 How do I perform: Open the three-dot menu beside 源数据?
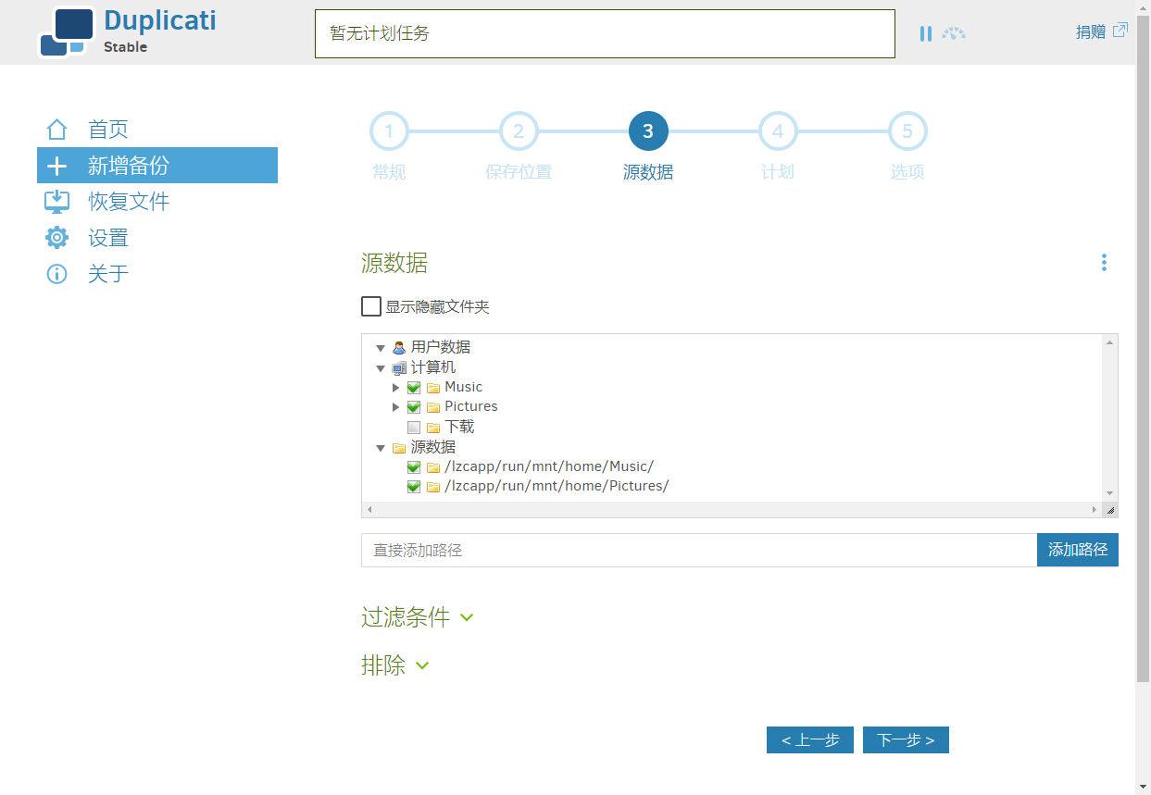point(1104,263)
